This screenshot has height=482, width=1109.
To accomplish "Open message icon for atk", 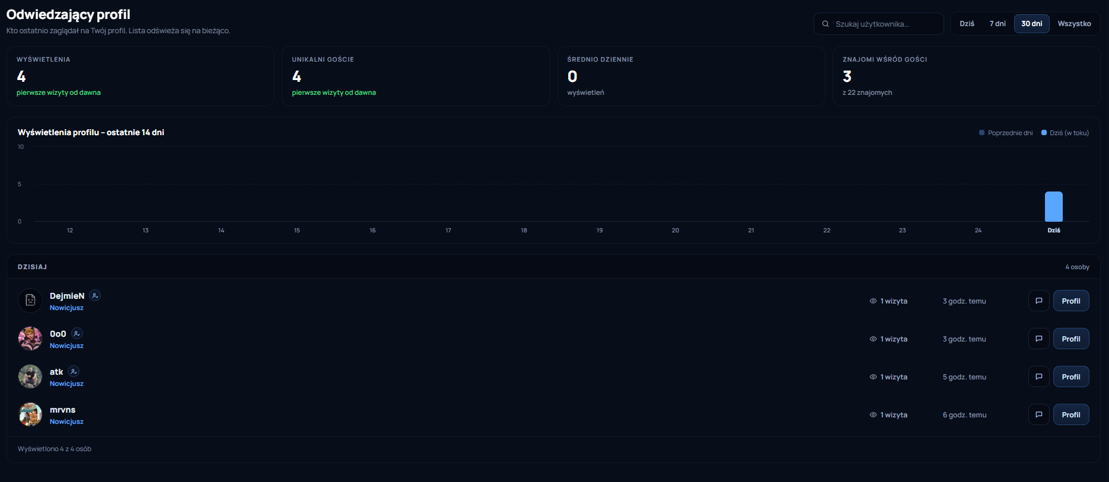I will 1039,376.
